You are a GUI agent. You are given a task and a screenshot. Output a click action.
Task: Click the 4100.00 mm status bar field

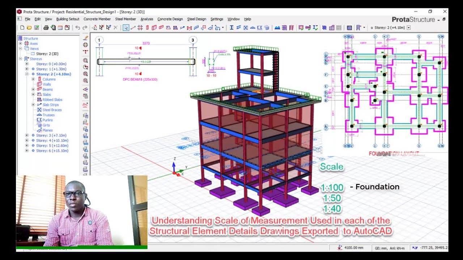point(354,248)
